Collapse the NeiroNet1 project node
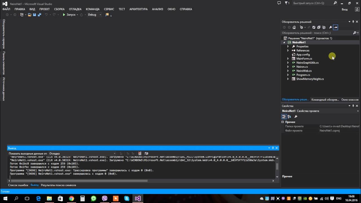Screen dimensions: 361x203 click(x=284, y=42)
